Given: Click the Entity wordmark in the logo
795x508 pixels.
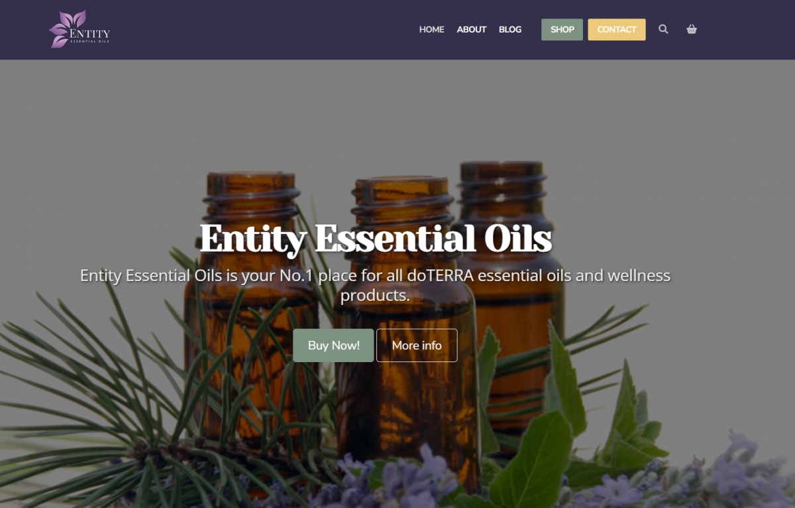Looking at the screenshot, I should [90, 33].
